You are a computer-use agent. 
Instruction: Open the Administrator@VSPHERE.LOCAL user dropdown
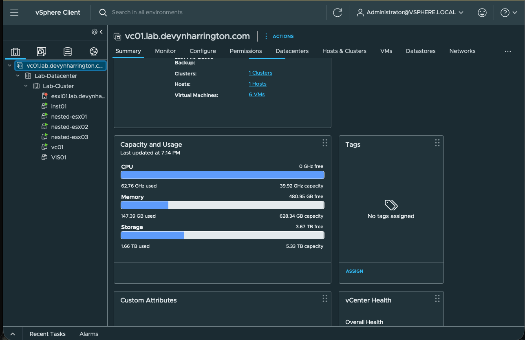410,13
